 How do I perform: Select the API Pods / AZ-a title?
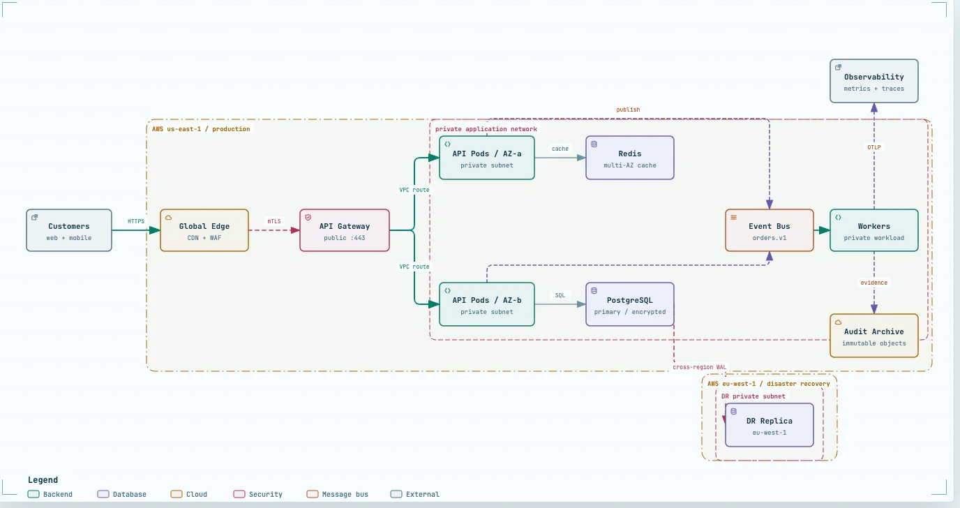pos(487,154)
